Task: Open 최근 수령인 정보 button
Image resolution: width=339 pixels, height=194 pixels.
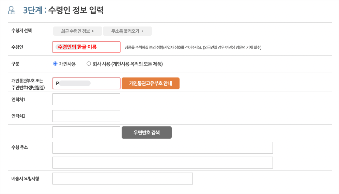Action: [x=78, y=31]
